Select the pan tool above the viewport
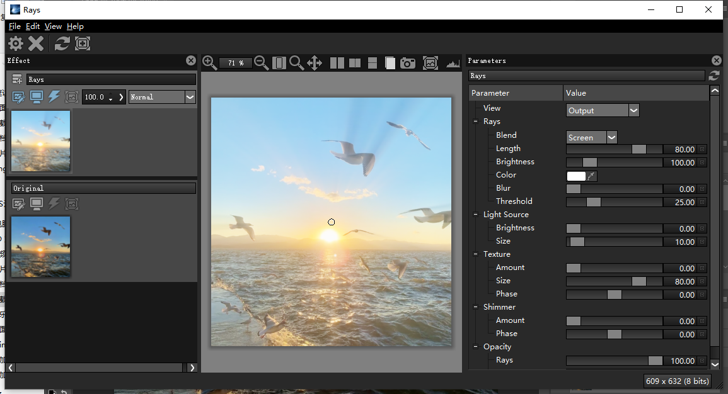Viewport: 728px width, 394px height. [x=314, y=63]
